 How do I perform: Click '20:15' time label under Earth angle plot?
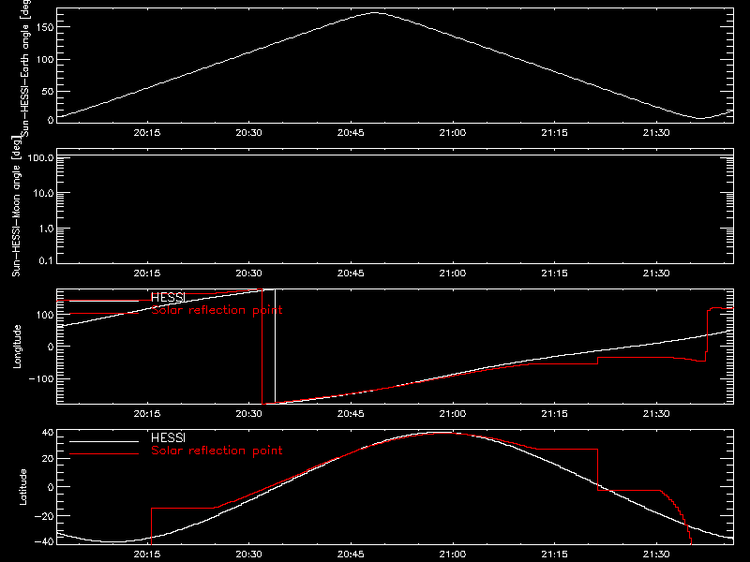point(147,133)
